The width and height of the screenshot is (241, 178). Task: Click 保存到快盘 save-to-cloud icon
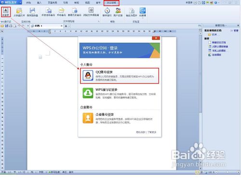[32, 11]
